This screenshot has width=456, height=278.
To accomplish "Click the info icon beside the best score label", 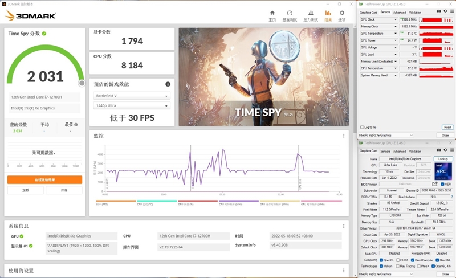I will 76,124.
